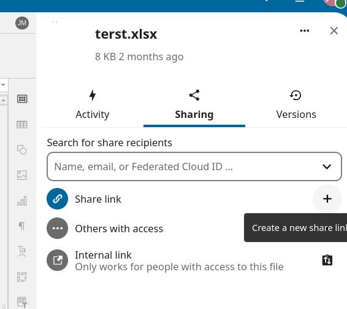
Task: Close the terst.xlsx details sidebar
Action: pyautogui.click(x=334, y=31)
